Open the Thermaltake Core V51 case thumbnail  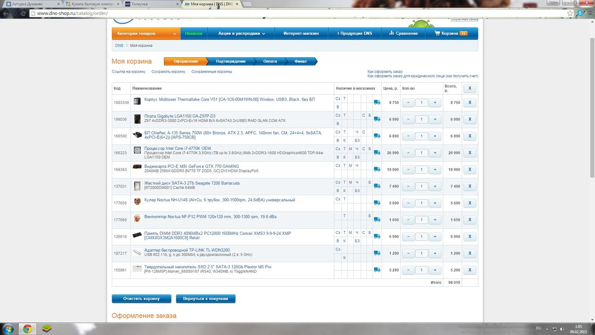137,101
